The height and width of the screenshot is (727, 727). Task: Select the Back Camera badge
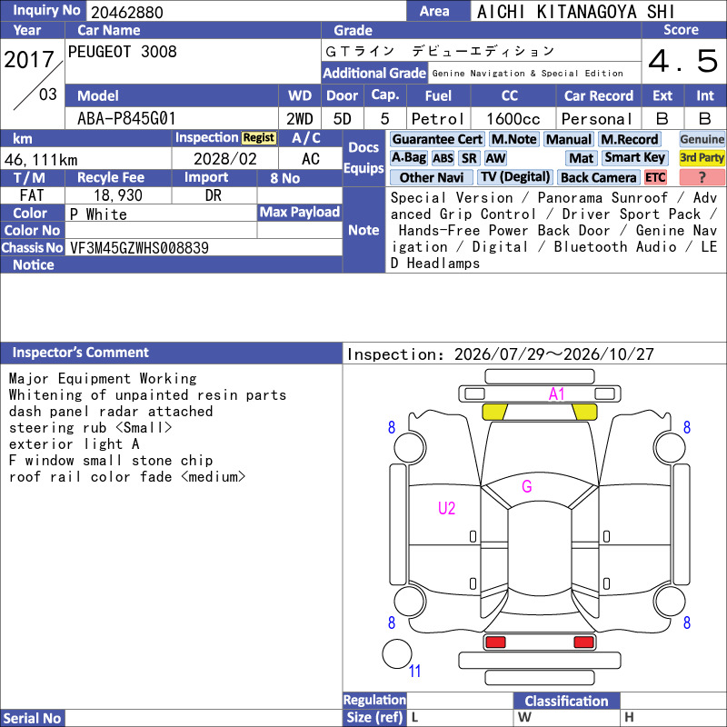(598, 177)
